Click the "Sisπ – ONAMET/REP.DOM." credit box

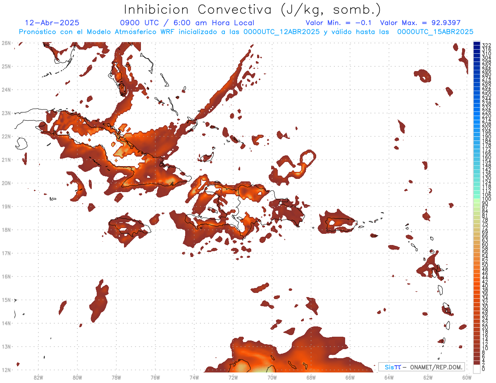pyautogui.click(x=422, y=367)
